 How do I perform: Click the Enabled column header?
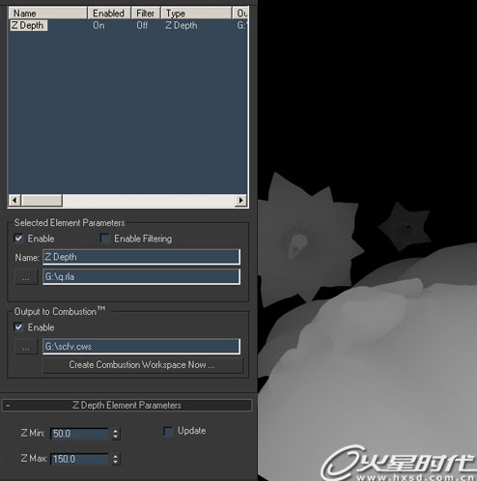[x=109, y=14]
